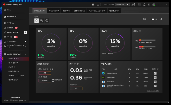Open フィードバック at the bottom left
This screenshot has height=105, width=171.
(x=14, y=101)
